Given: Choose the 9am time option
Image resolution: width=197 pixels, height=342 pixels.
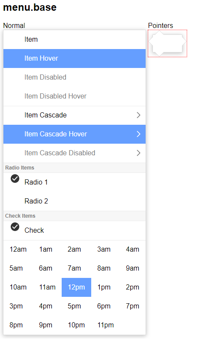Looking at the screenshot, I should (x=132, y=268).
